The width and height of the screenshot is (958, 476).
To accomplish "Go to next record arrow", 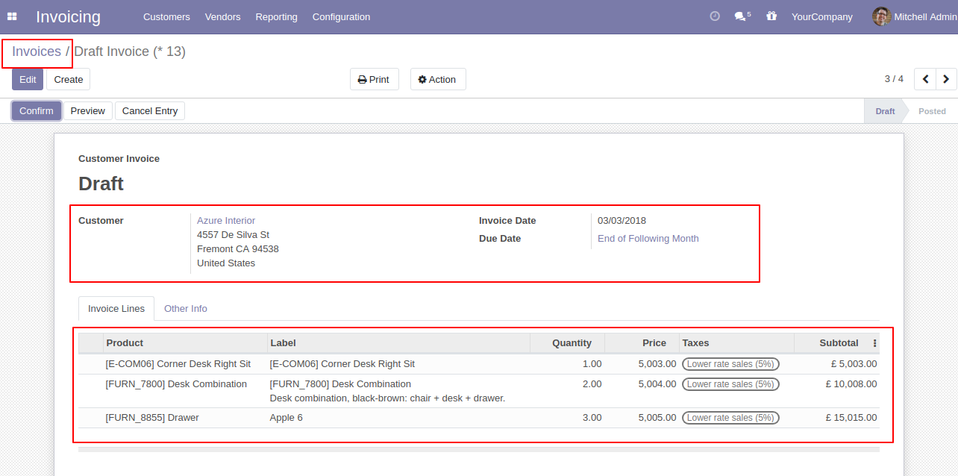I will 946,79.
